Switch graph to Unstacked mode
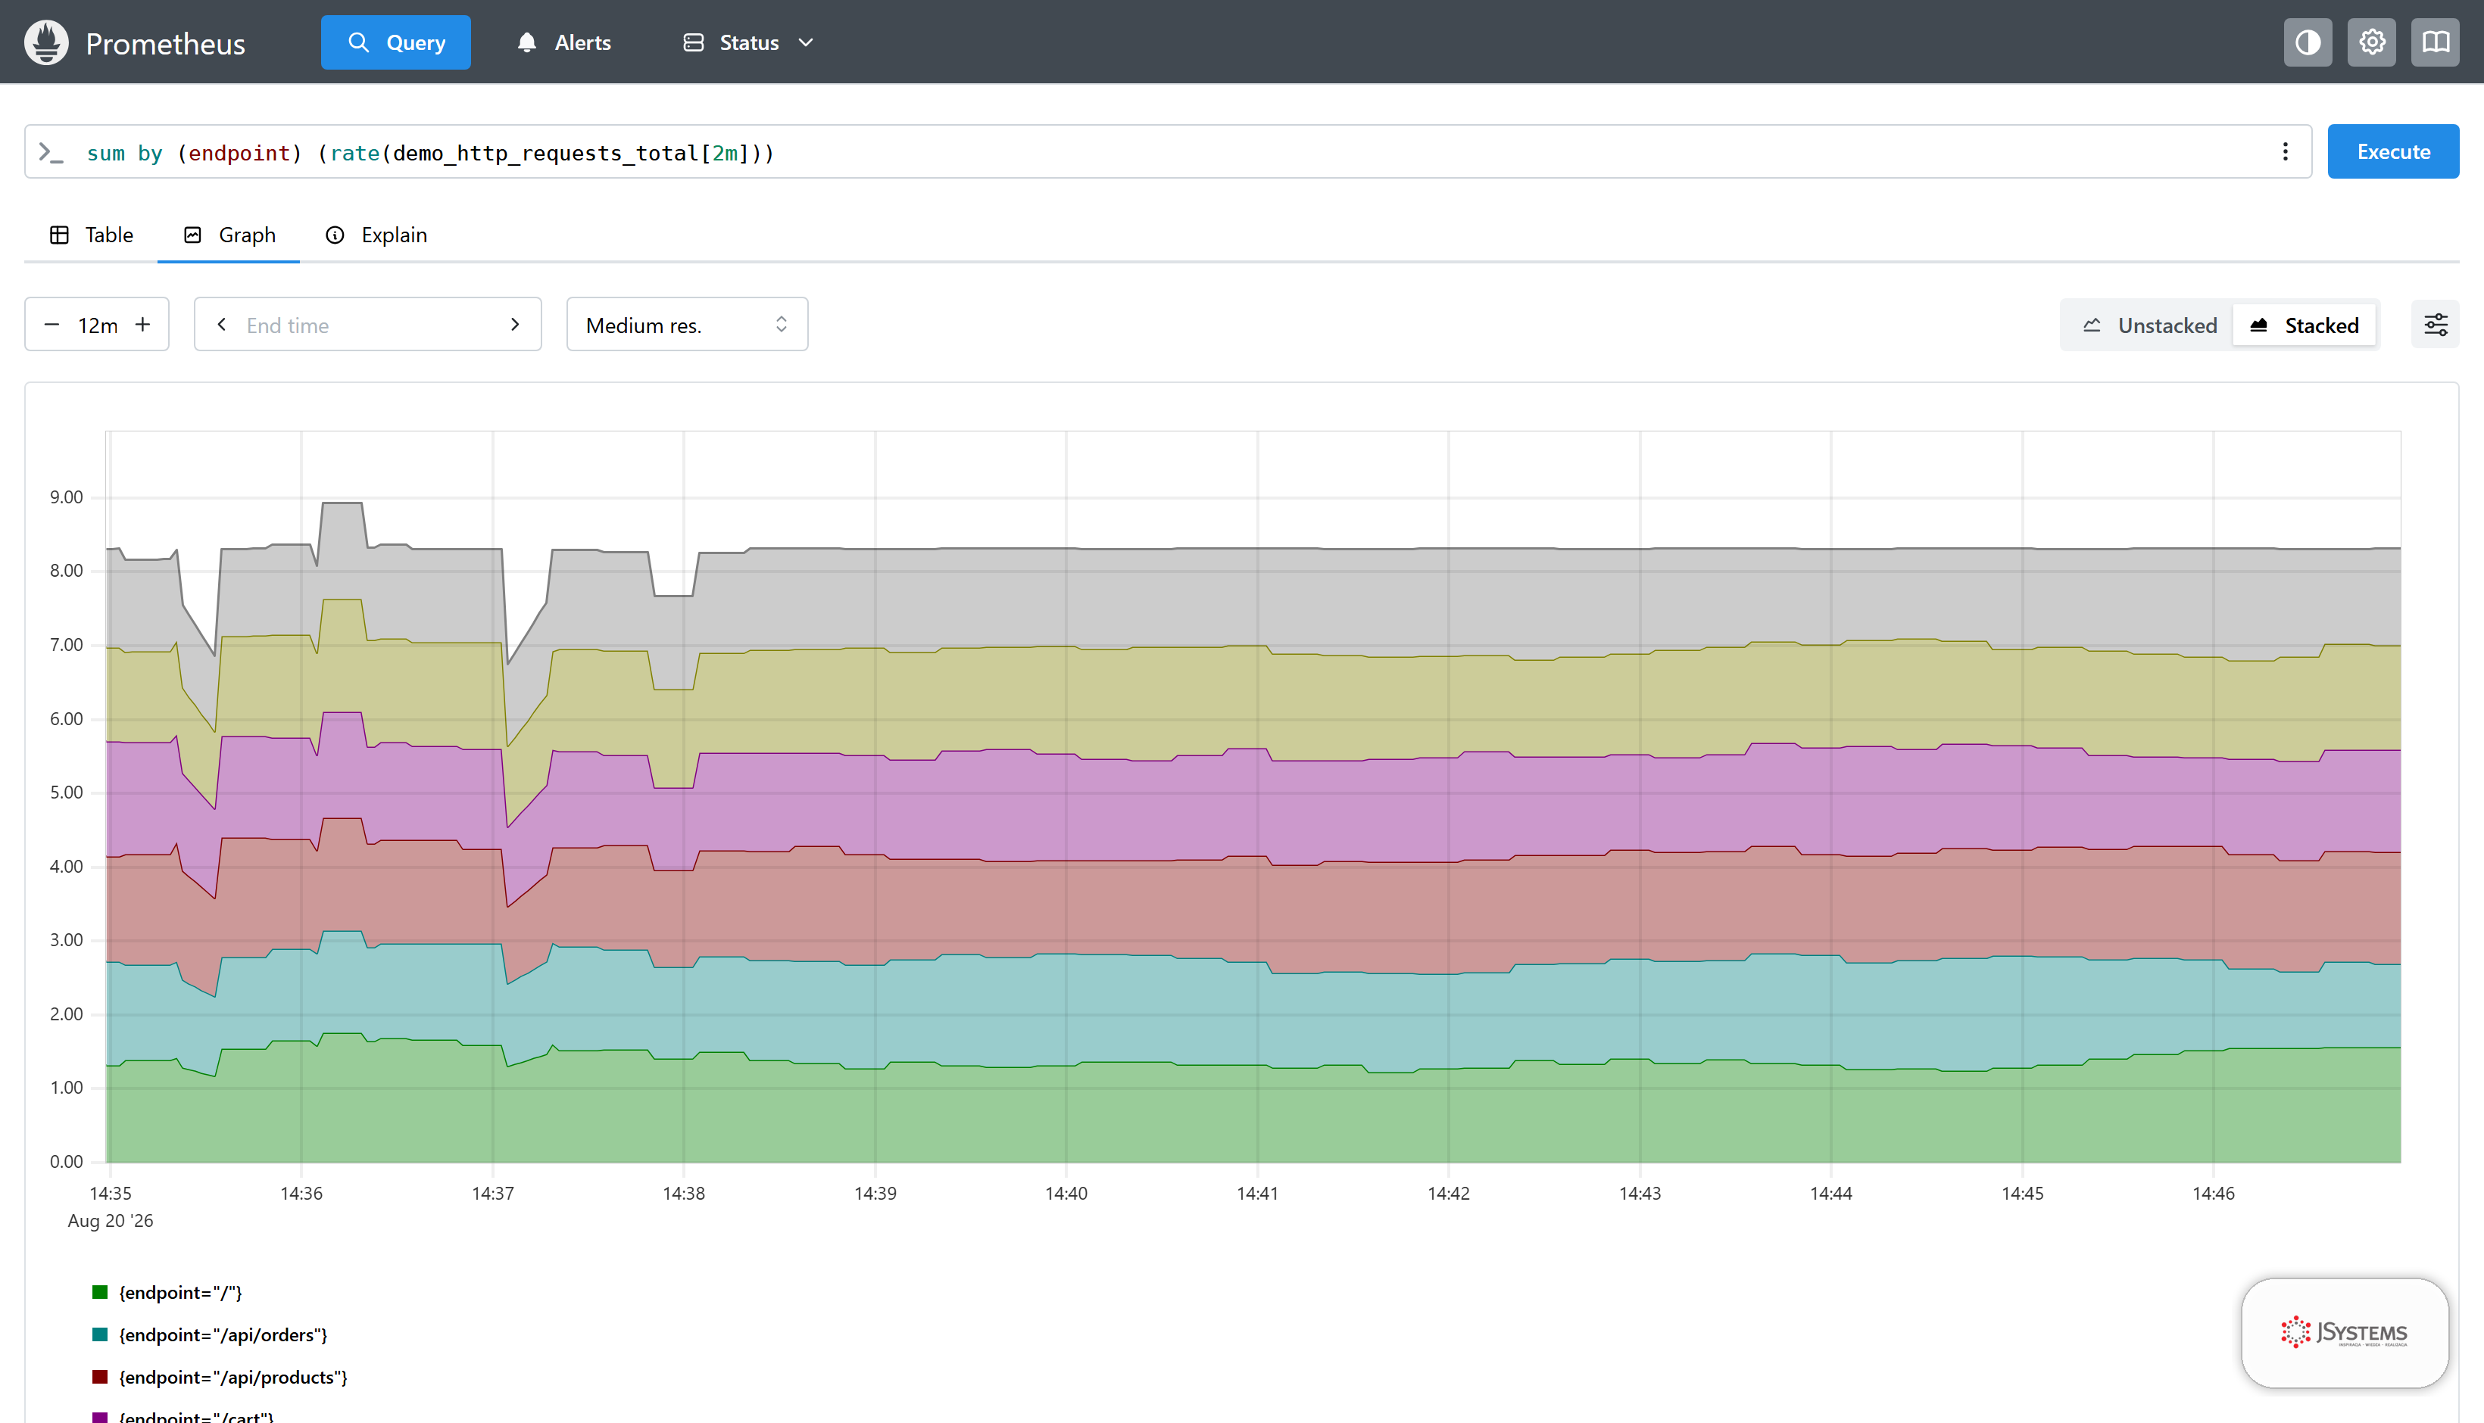 [2149, 325]
